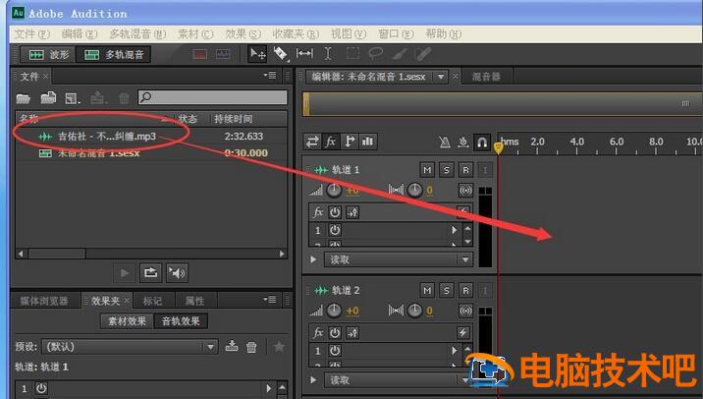The image size is (703, 399).
Task: Open Files panel options menu
Action: click(x=270, y=76)
